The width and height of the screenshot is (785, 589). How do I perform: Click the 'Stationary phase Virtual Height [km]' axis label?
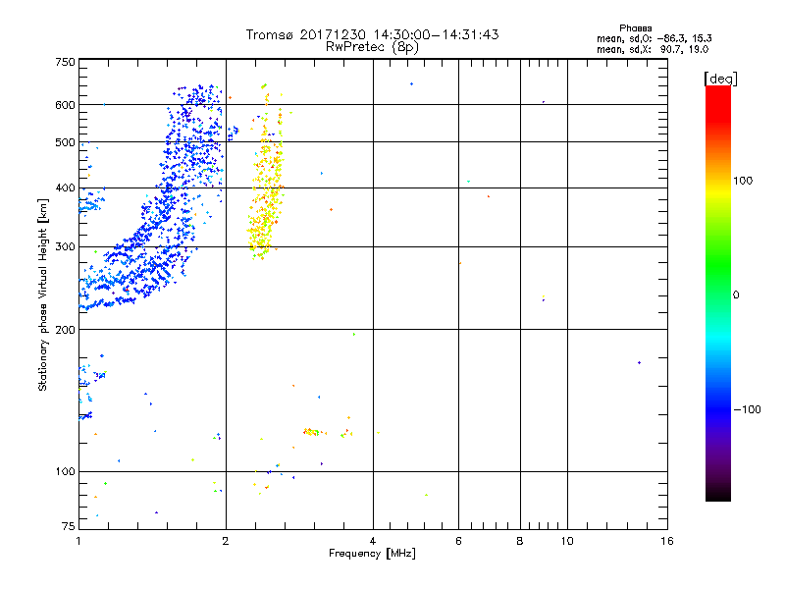(43, 295)
